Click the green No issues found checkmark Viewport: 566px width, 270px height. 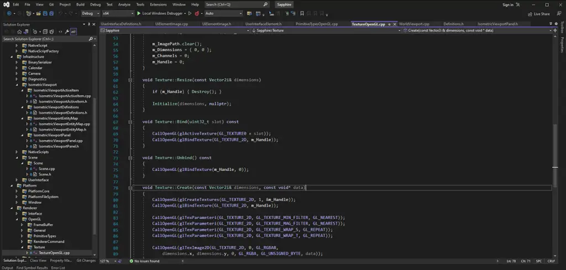coord(132,261)
